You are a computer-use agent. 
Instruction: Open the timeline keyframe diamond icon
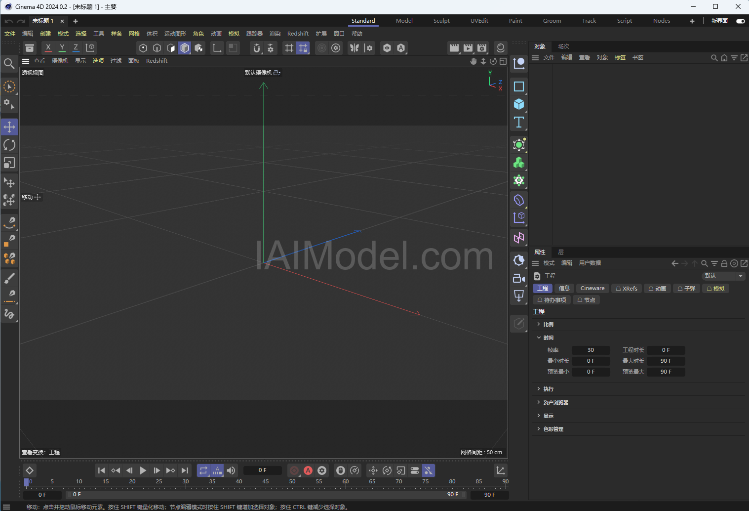tap(30, 470)
